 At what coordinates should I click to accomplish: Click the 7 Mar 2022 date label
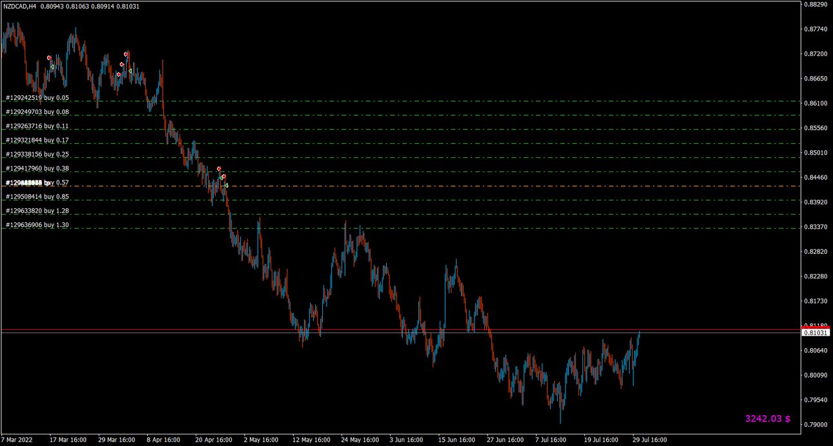coord(17,440)
